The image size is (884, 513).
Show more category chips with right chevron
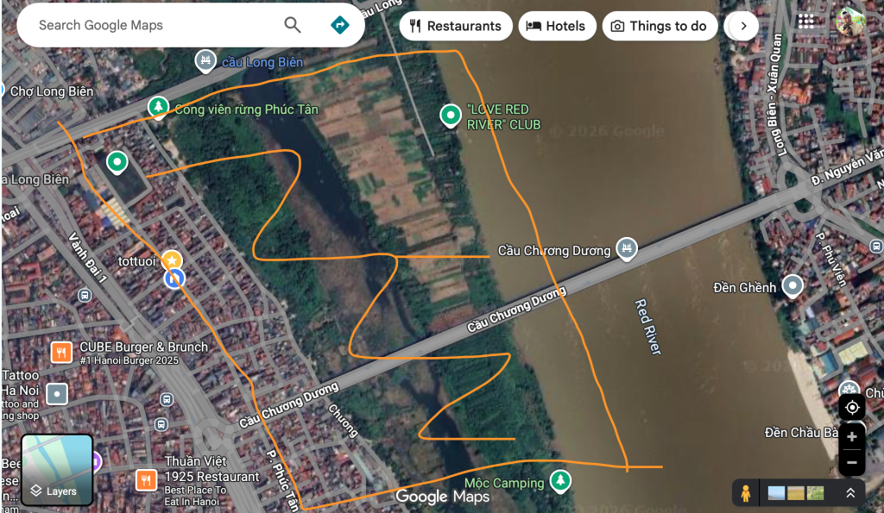click(743, 26)
